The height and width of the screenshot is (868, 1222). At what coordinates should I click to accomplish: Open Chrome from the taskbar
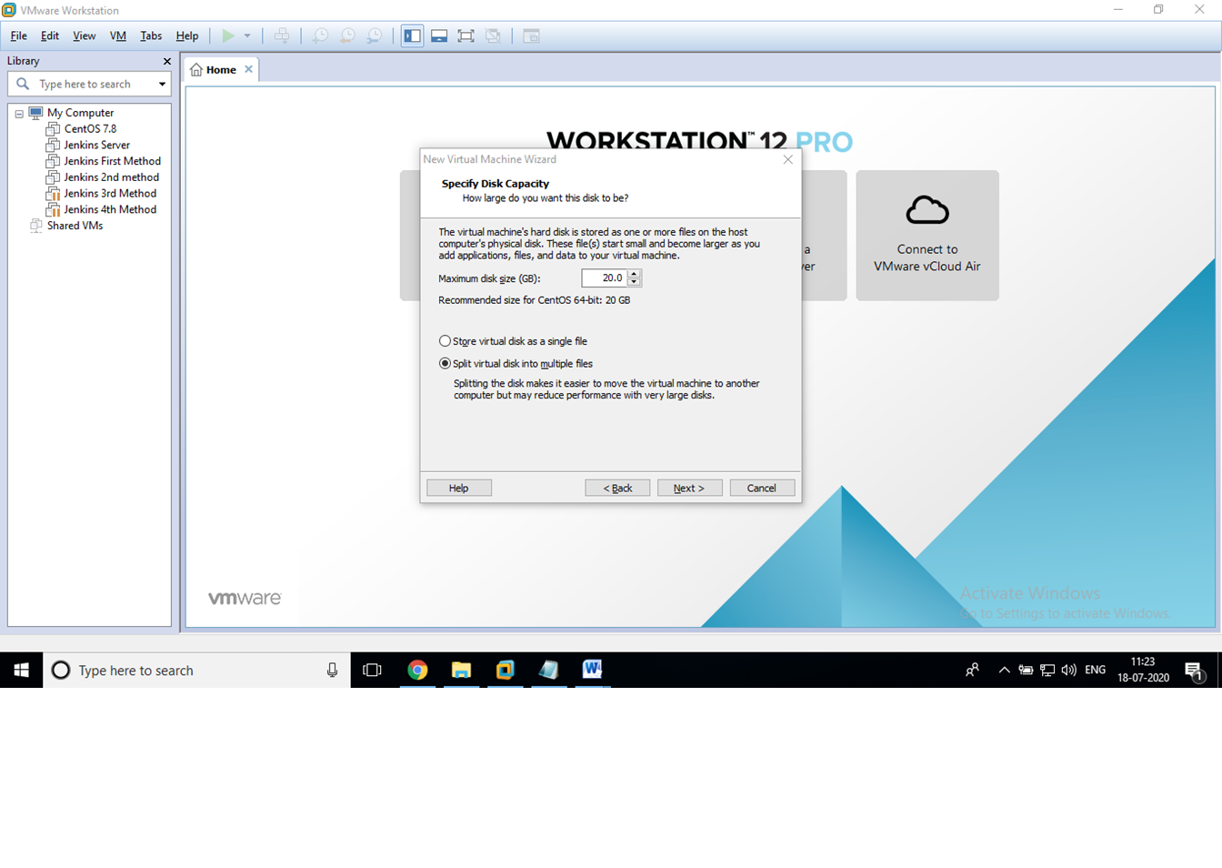417,670
